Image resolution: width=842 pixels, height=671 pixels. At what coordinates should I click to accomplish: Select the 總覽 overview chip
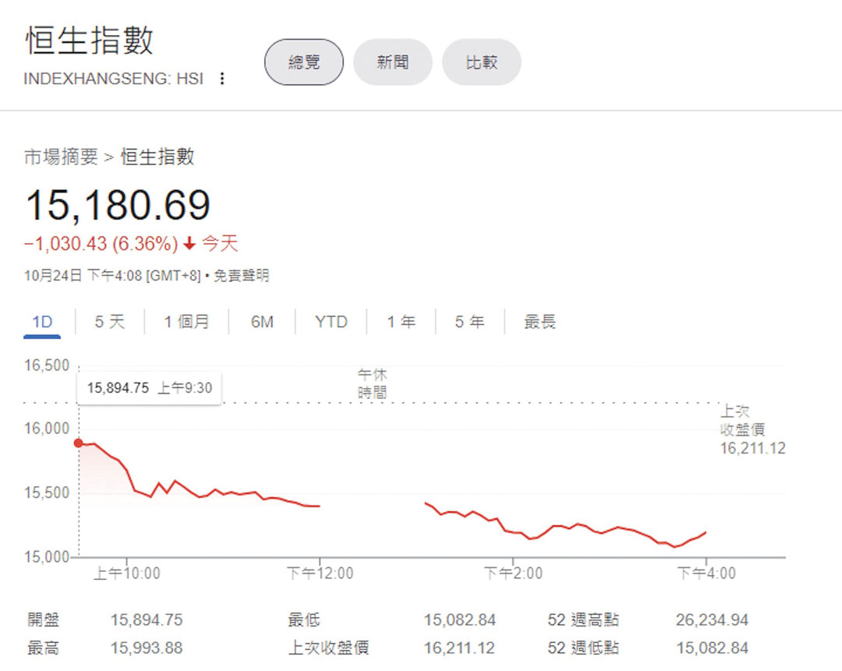tap(304, 62)
